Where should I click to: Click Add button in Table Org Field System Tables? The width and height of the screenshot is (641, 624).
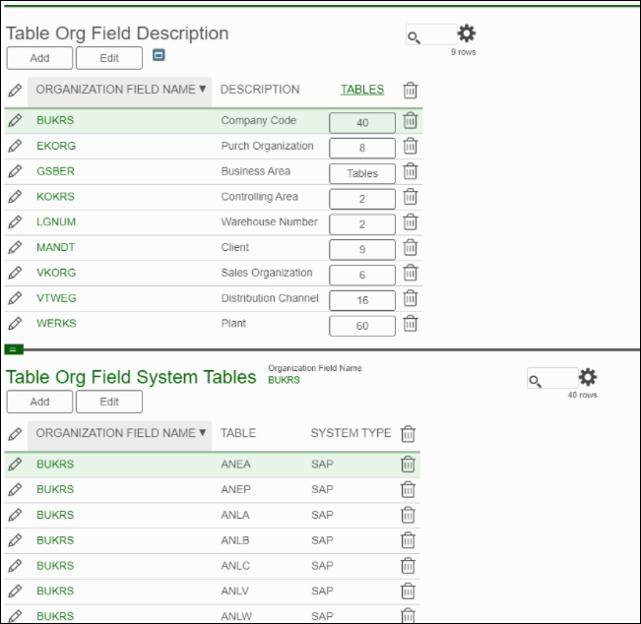click(x=39, y=402)
